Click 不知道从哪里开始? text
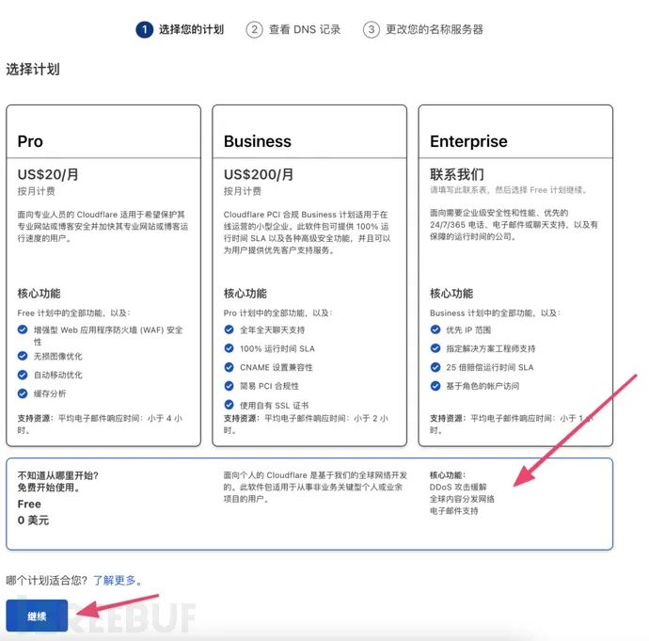 [58, 475]
